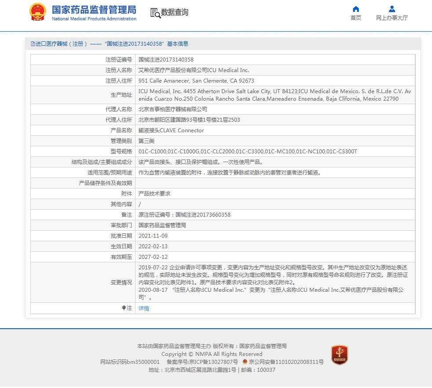The width and height of the screenshot is (432, 388).
Task: Click the 党政机关 red shield badge
Action: coord(340,355)
